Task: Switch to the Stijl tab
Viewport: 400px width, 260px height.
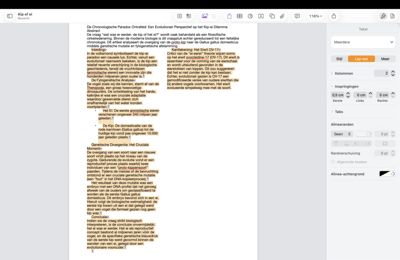Action: click(x=339, y=59)
